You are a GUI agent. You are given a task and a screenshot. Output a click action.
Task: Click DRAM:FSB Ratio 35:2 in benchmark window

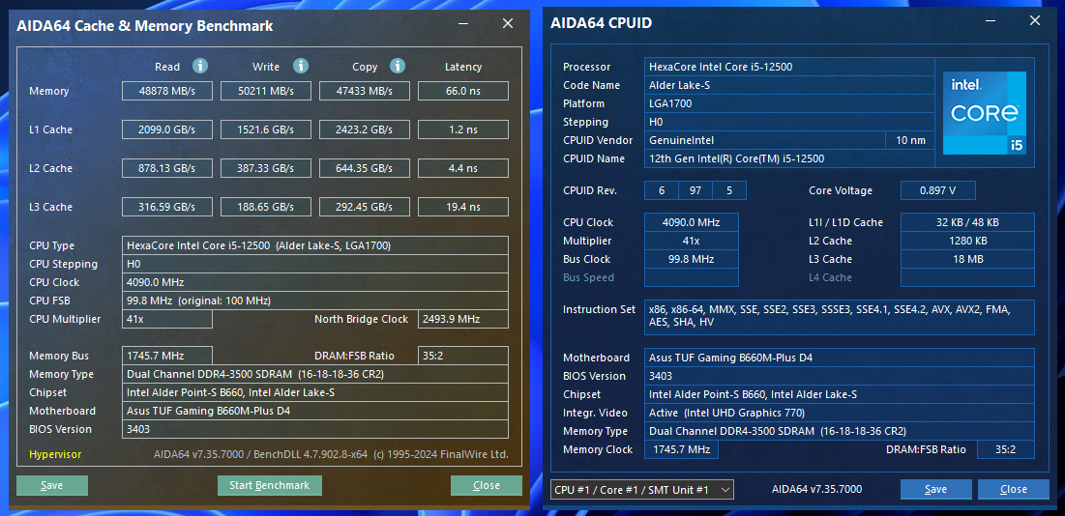tap(463, 356)
